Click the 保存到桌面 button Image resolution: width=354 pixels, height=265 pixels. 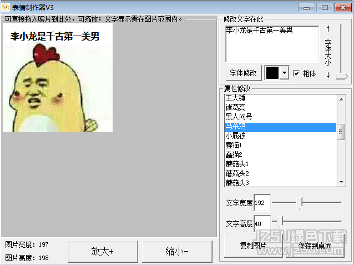315,246
